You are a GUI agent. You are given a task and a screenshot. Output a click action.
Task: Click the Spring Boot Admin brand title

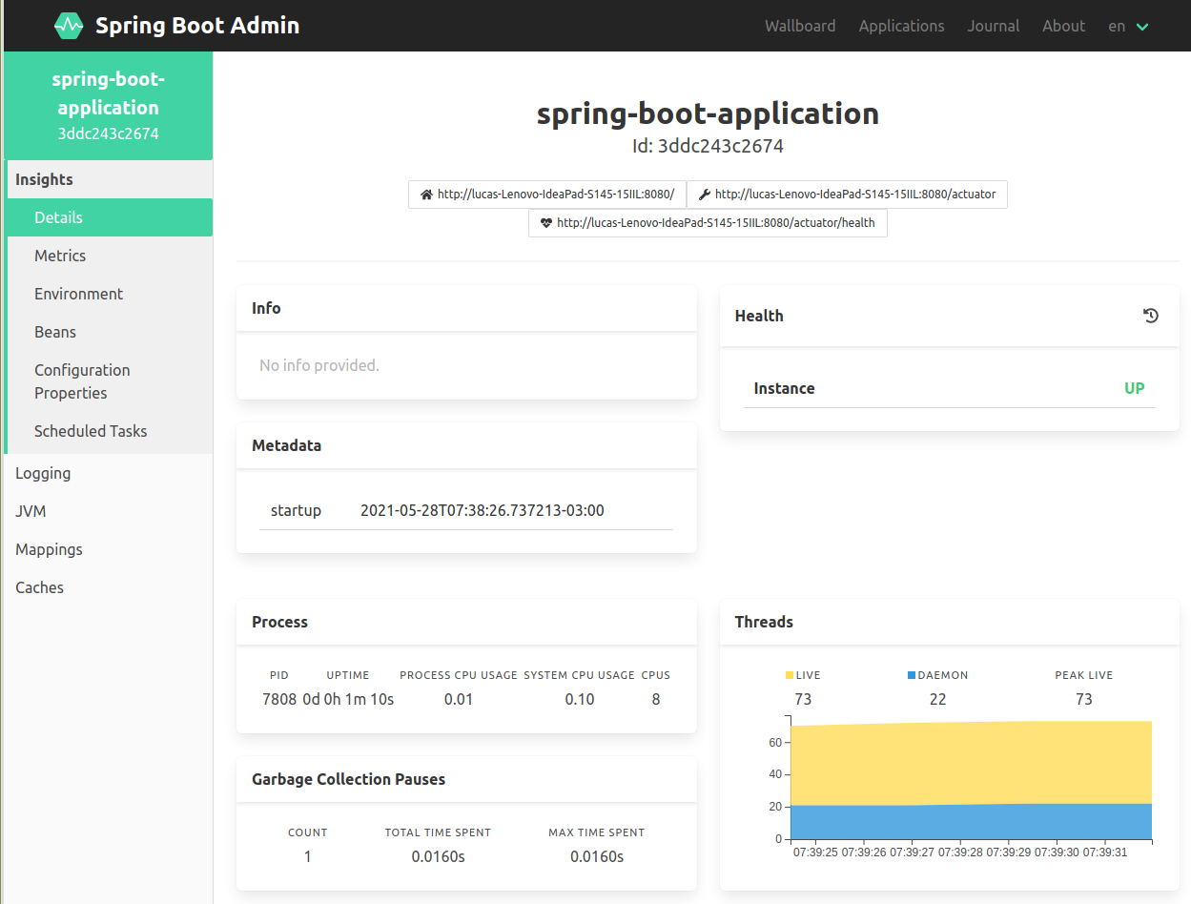click(x=197, y=26)
